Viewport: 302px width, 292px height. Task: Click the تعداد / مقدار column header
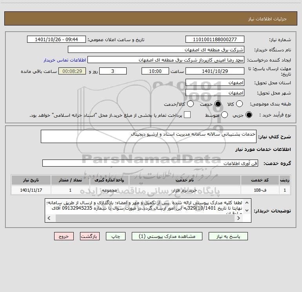[70, 180]
